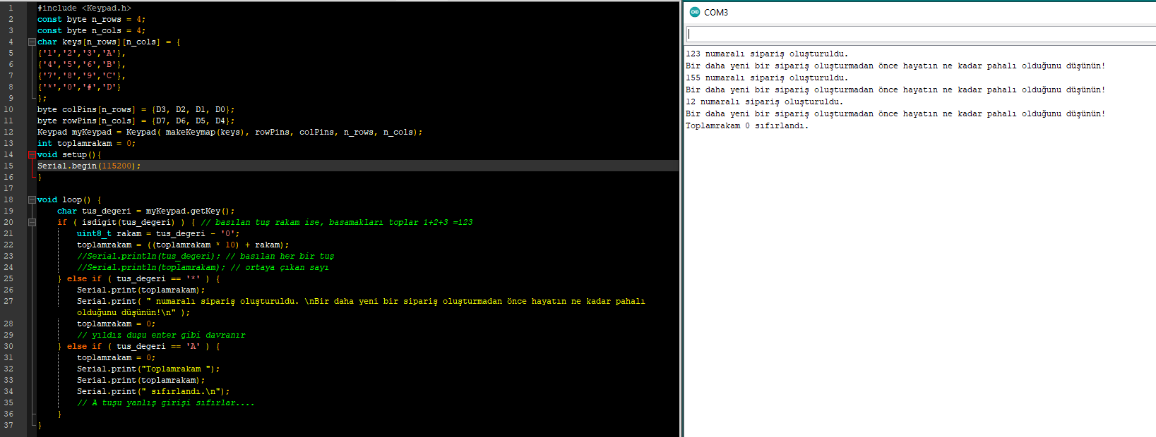Focus the serial monitor send input field
This screenshot has height=437, width=1156.
click(x=918, y=34)
